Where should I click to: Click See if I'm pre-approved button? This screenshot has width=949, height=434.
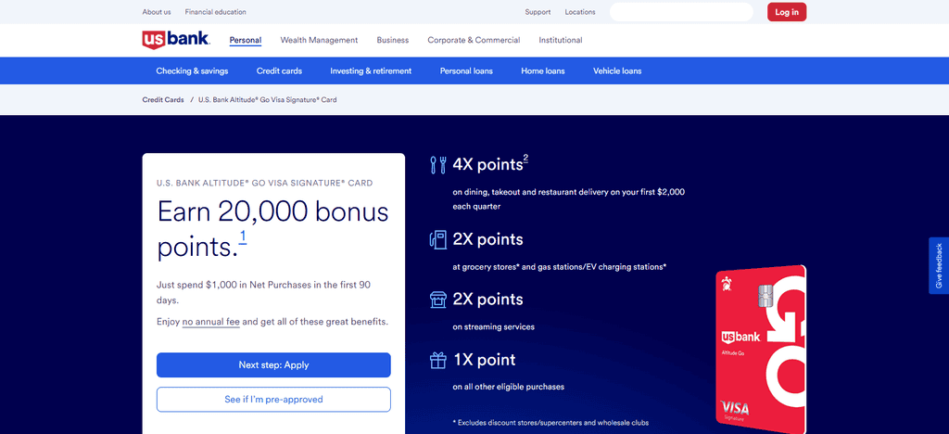[x=273, y=400]
